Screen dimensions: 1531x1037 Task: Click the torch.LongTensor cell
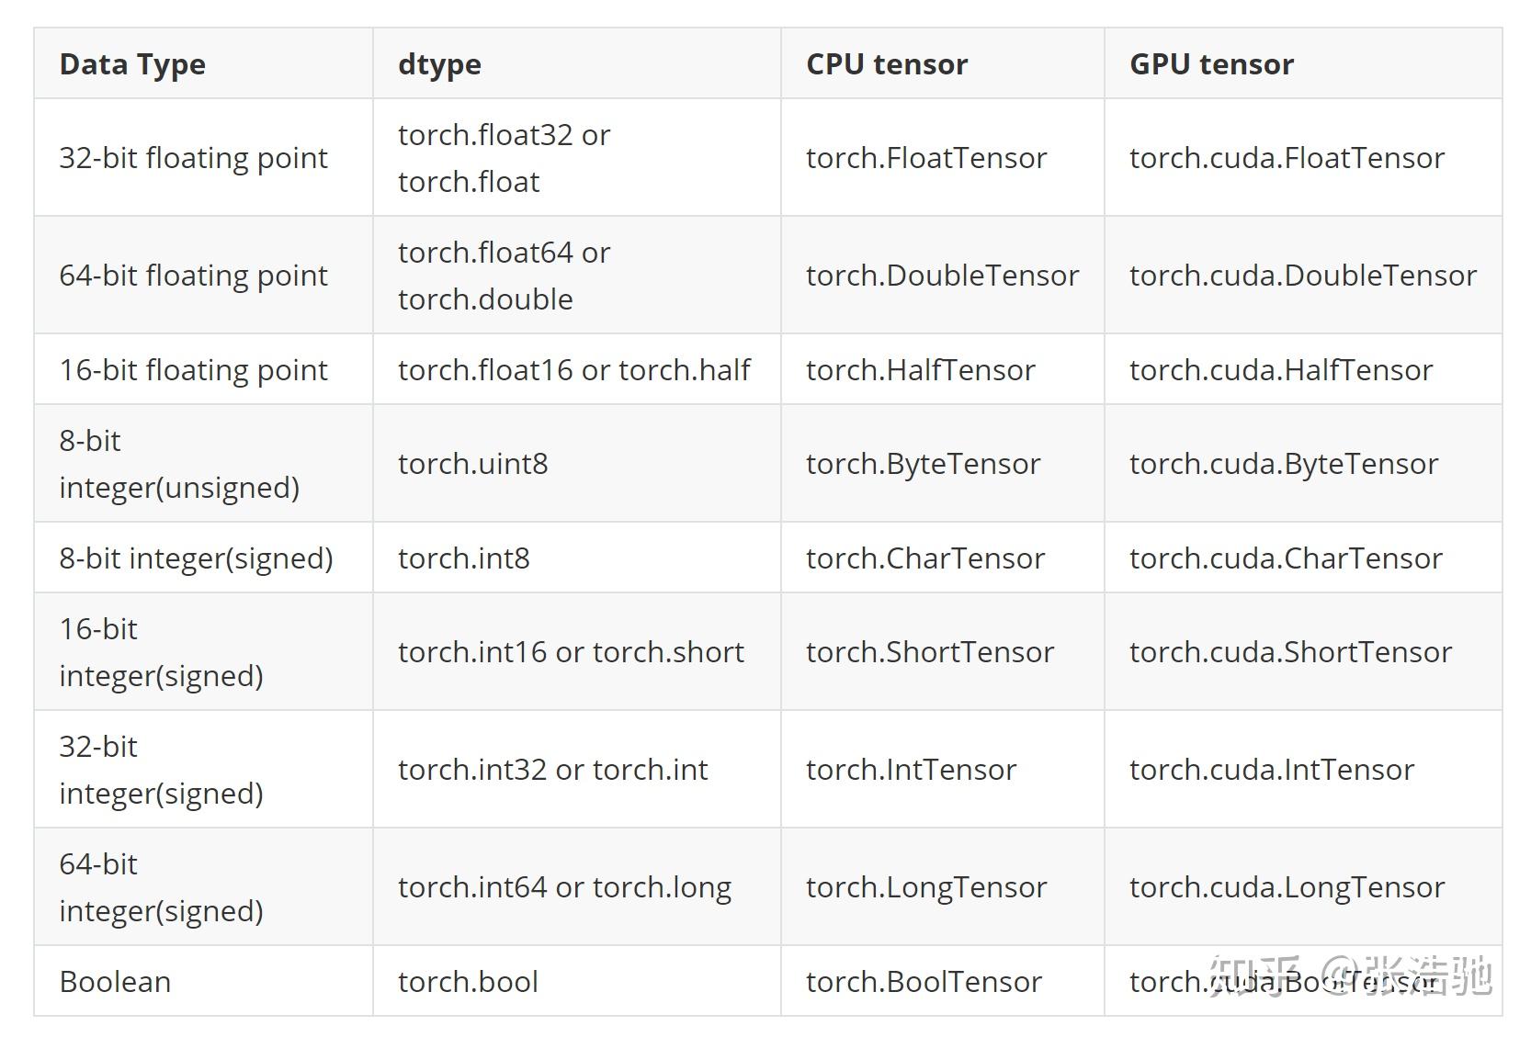926,887
